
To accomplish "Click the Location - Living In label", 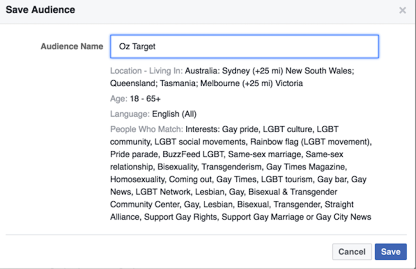I will coord(146,71).
